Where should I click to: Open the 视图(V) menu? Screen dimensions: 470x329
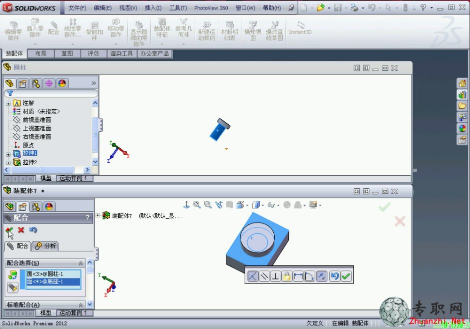128,8
